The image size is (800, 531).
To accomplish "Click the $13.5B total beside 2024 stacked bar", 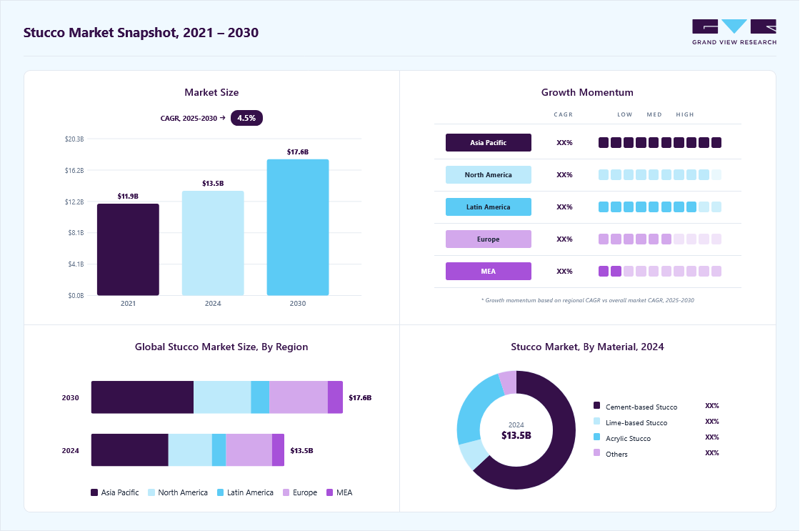I will point(301,450).
